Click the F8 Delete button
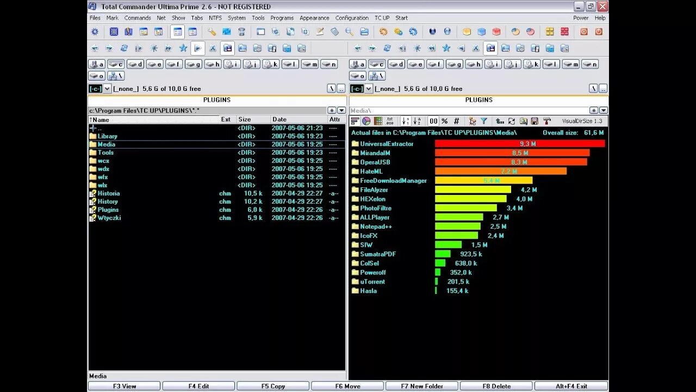Viewport: 696px width, 392px height. (496, 386)
